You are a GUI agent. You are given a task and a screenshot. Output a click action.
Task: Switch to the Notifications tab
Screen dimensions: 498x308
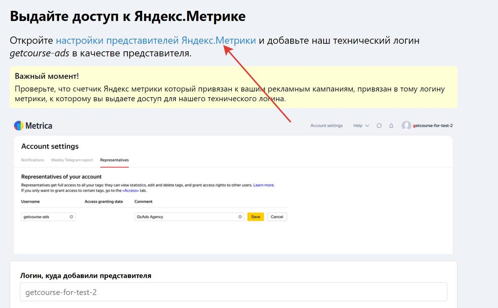[x=32, y=160]
